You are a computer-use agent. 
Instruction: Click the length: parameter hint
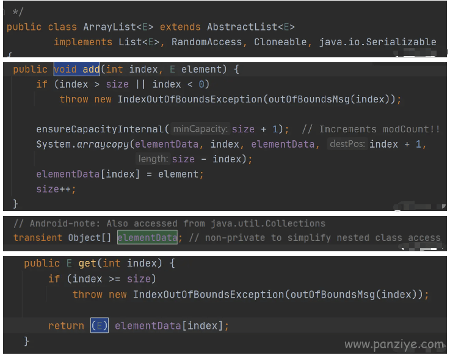(x=153, y=159)
